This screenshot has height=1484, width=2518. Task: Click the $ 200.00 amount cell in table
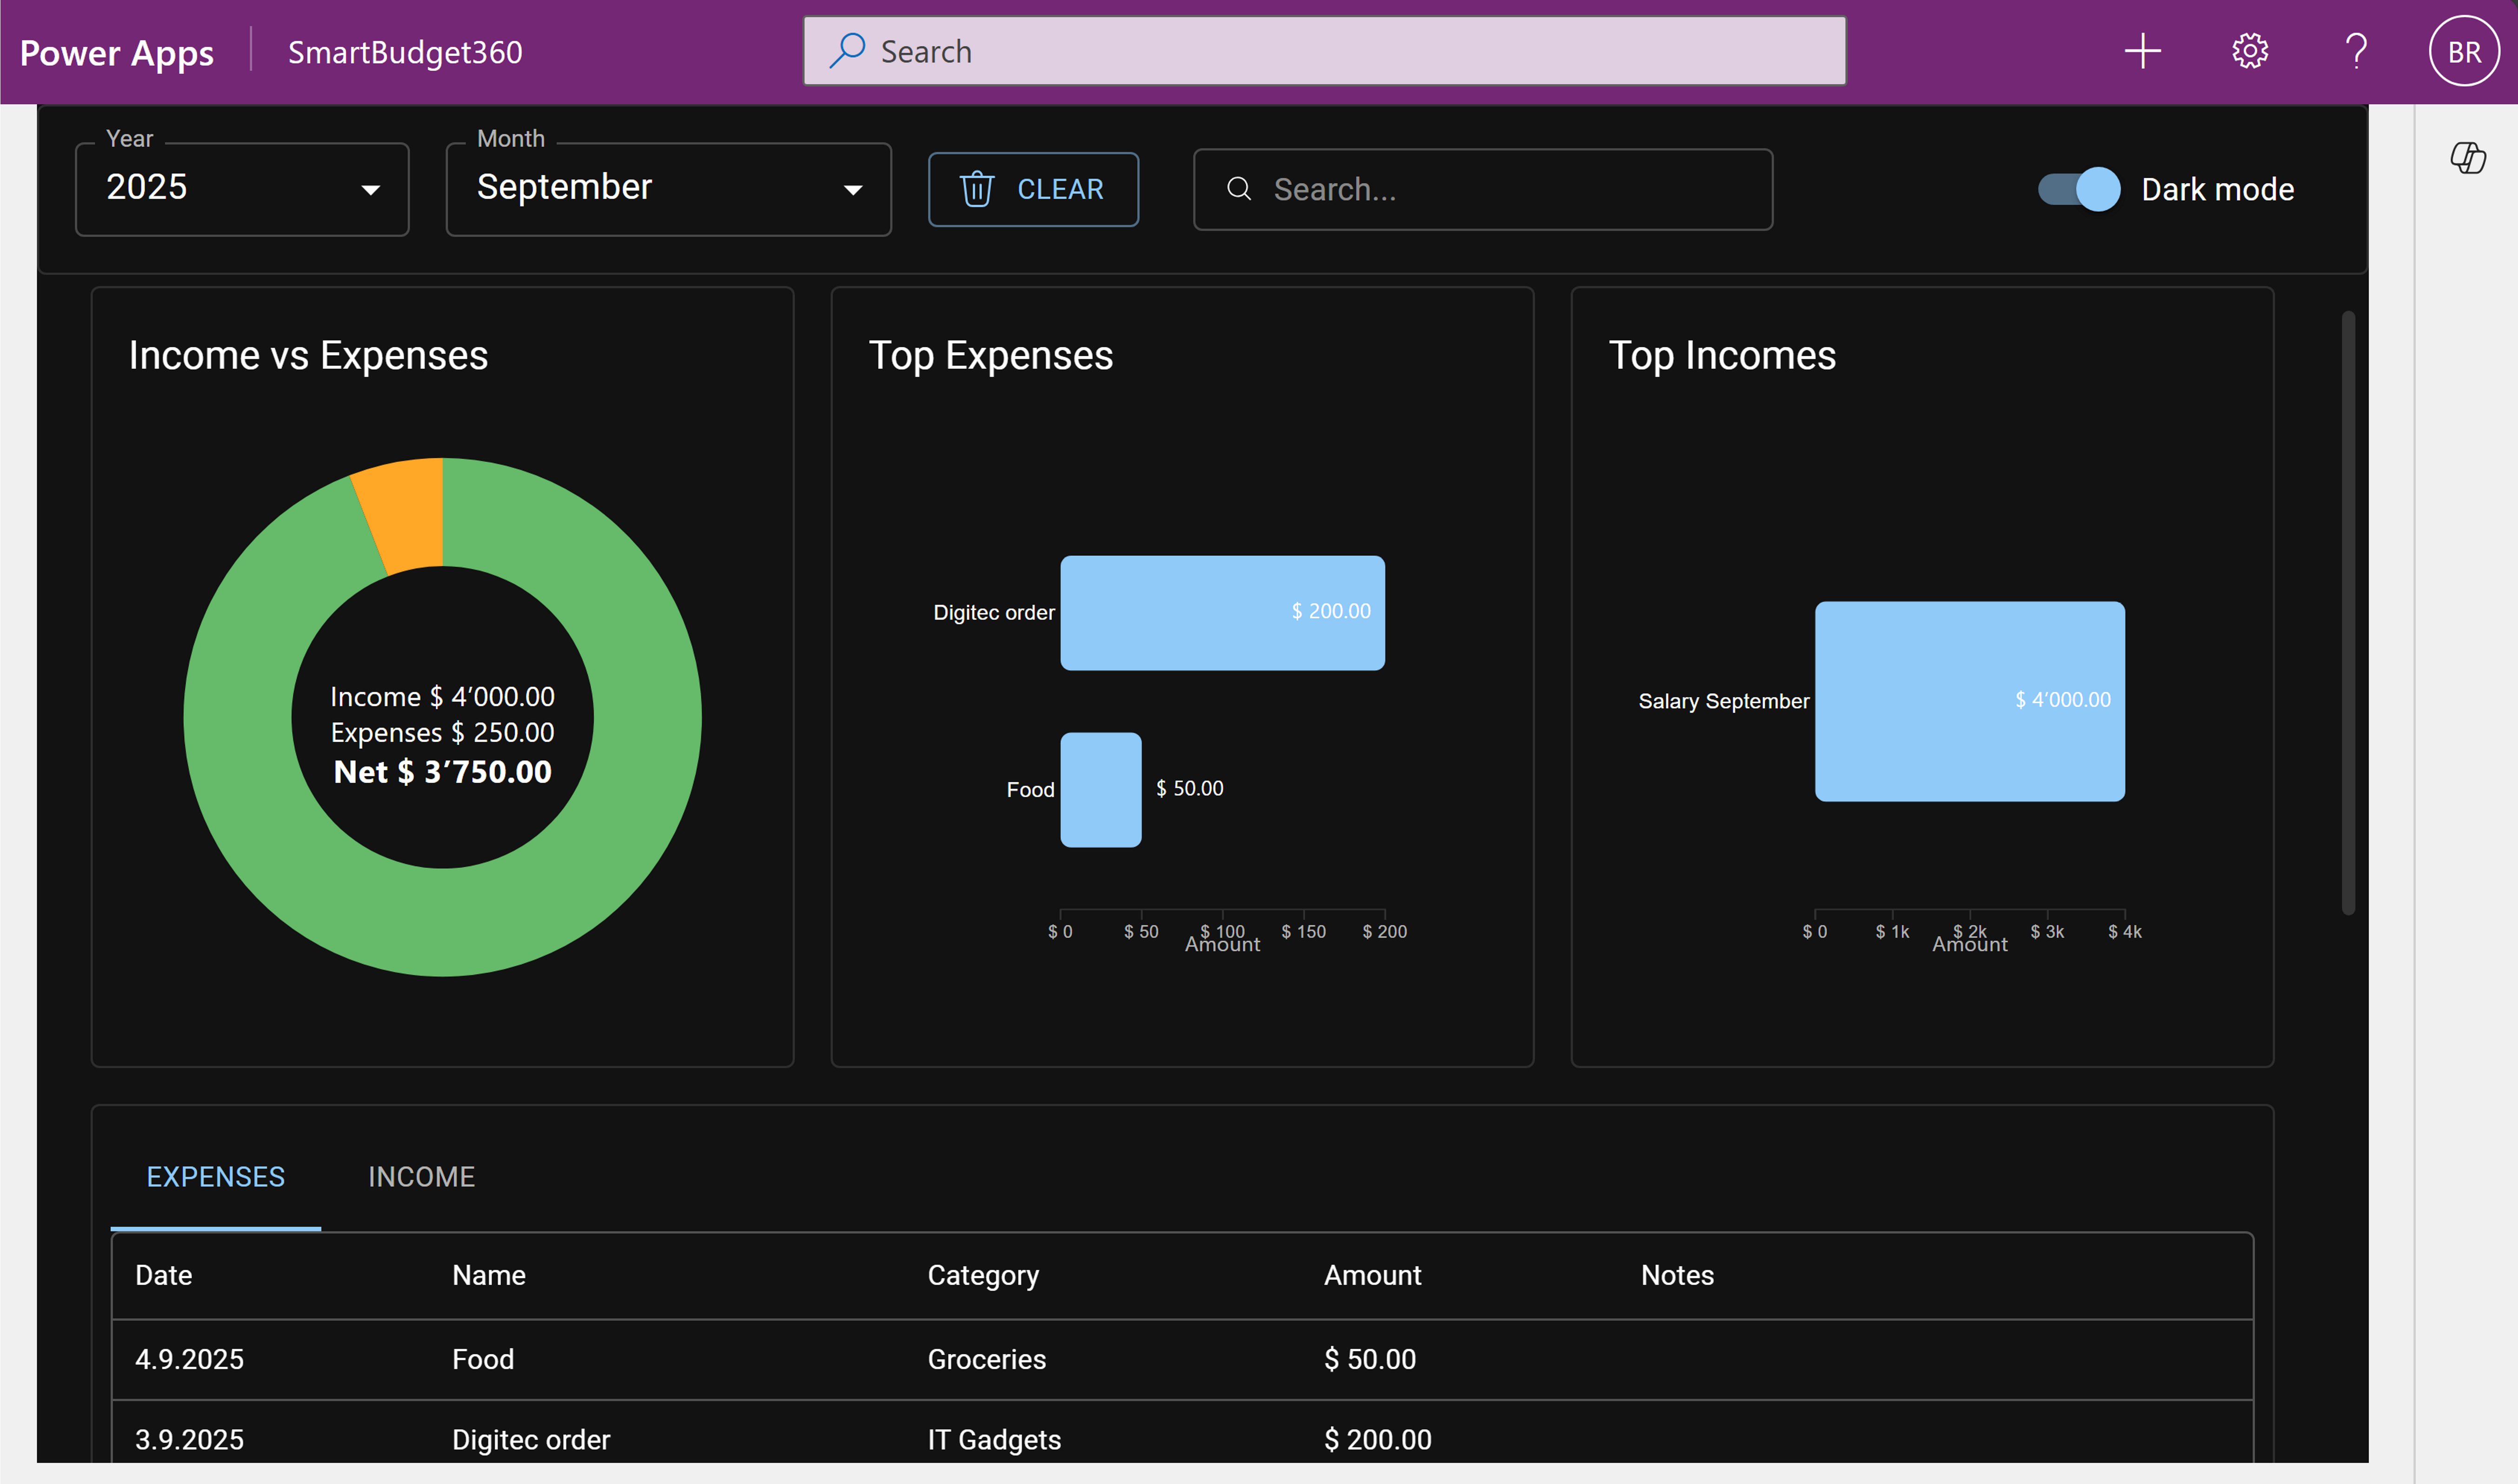(1377, 1439)
